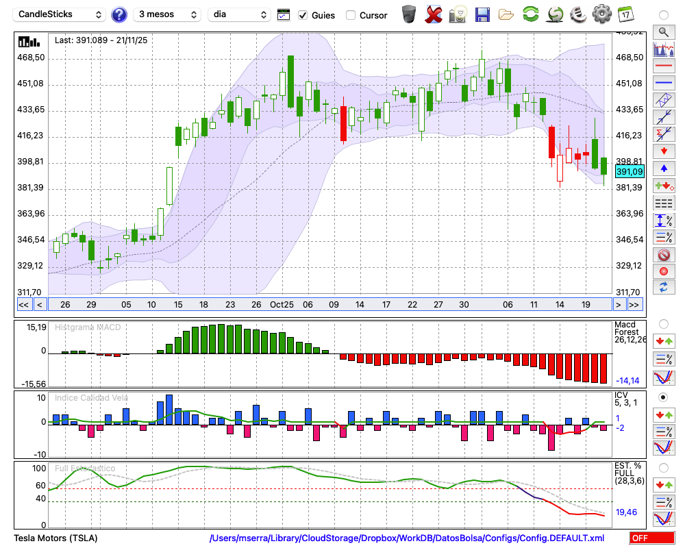Click the bar chart icon in chart corner
The image size is (685, 548).
pyautogui.click(x=29, y=42)
